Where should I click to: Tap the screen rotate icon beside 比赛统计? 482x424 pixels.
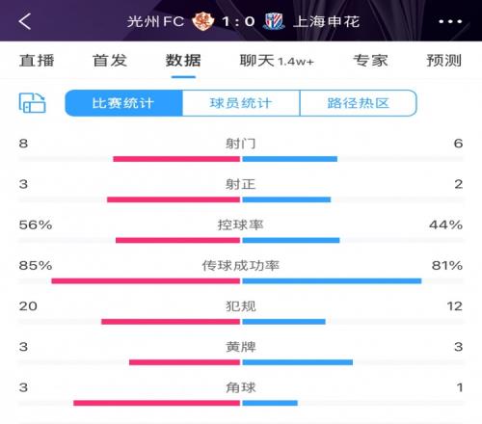coord(32,103)
